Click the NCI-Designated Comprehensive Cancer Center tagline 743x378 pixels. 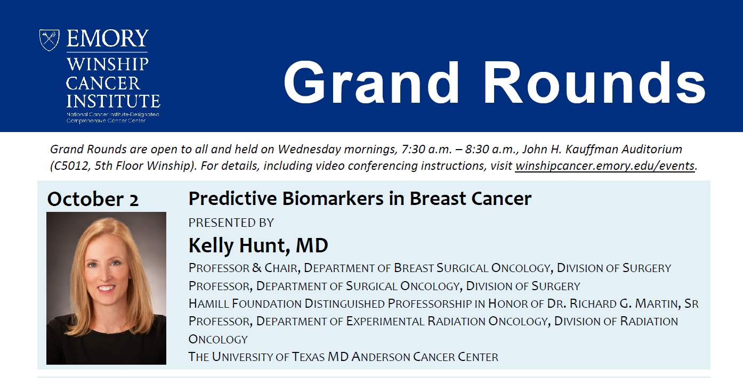tap(112, 118)
